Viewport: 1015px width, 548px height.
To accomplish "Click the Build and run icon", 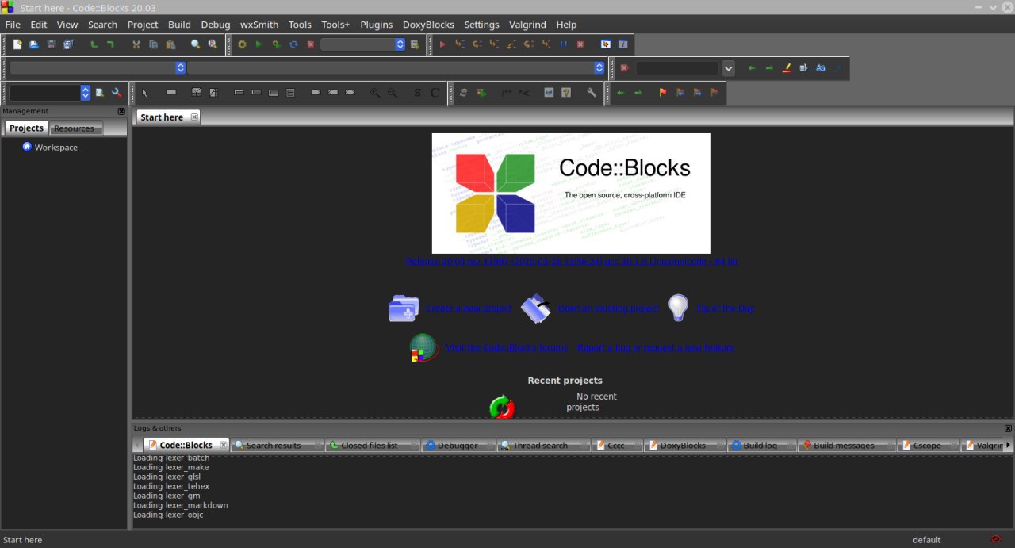I will point(276,44).
